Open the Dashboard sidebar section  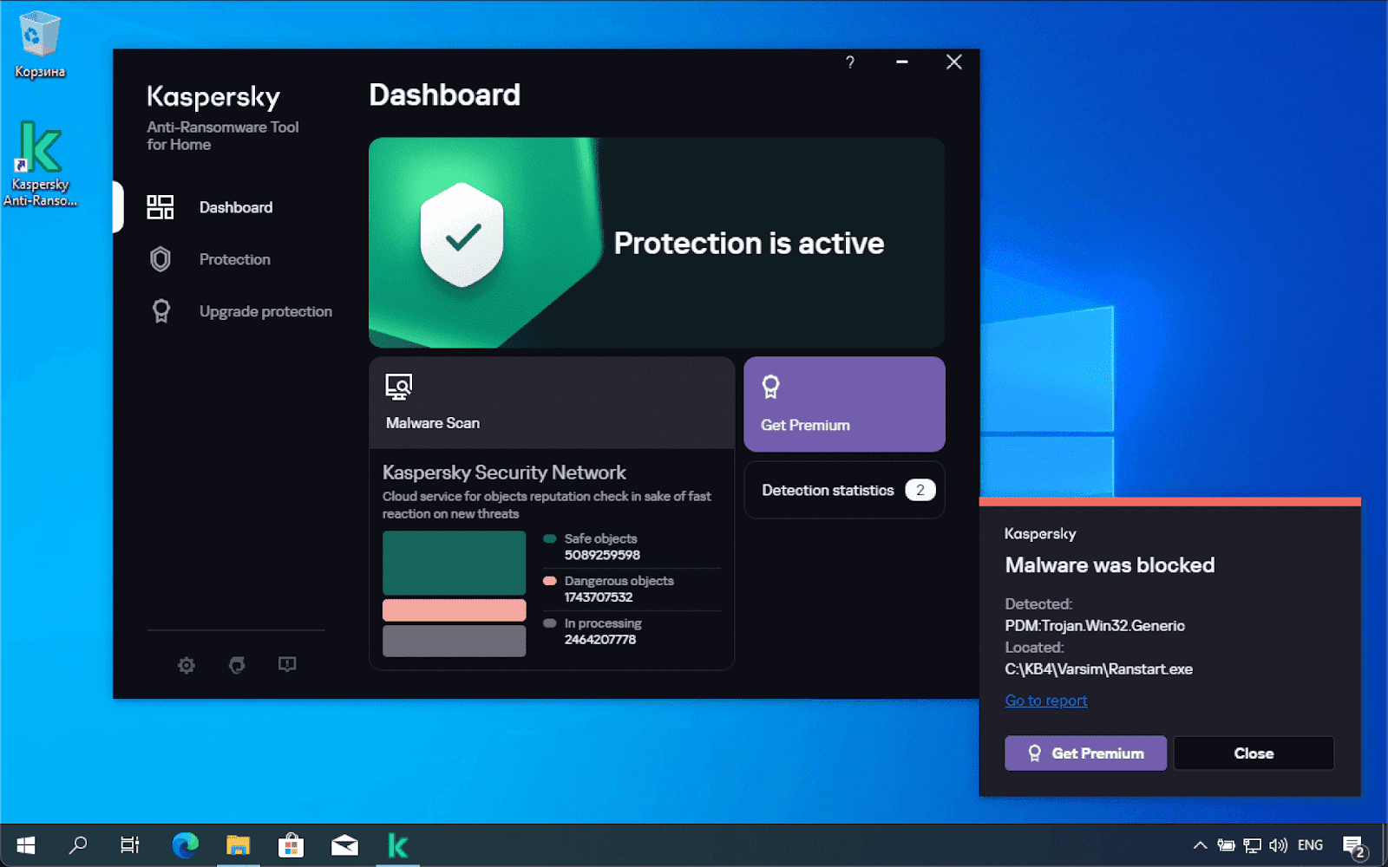point(235,207)
